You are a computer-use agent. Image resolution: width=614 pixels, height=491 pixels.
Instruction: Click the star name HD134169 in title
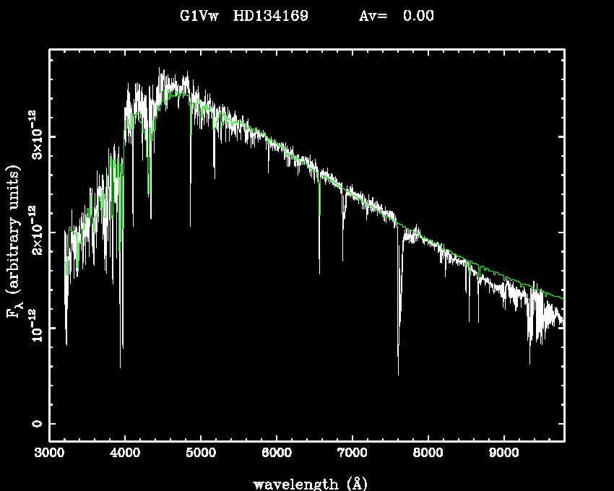270,16
